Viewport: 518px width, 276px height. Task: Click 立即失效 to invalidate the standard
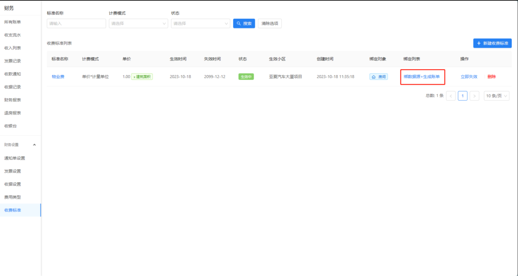click(x=469, y=77)
